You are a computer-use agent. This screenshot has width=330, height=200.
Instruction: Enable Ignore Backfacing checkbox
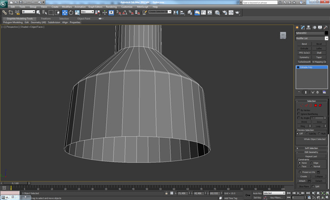[x=299, y=114]
